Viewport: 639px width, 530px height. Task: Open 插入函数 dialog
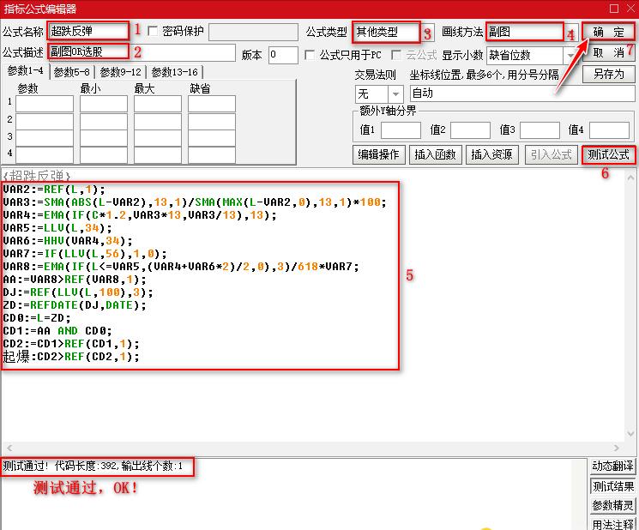coord(435,155)
